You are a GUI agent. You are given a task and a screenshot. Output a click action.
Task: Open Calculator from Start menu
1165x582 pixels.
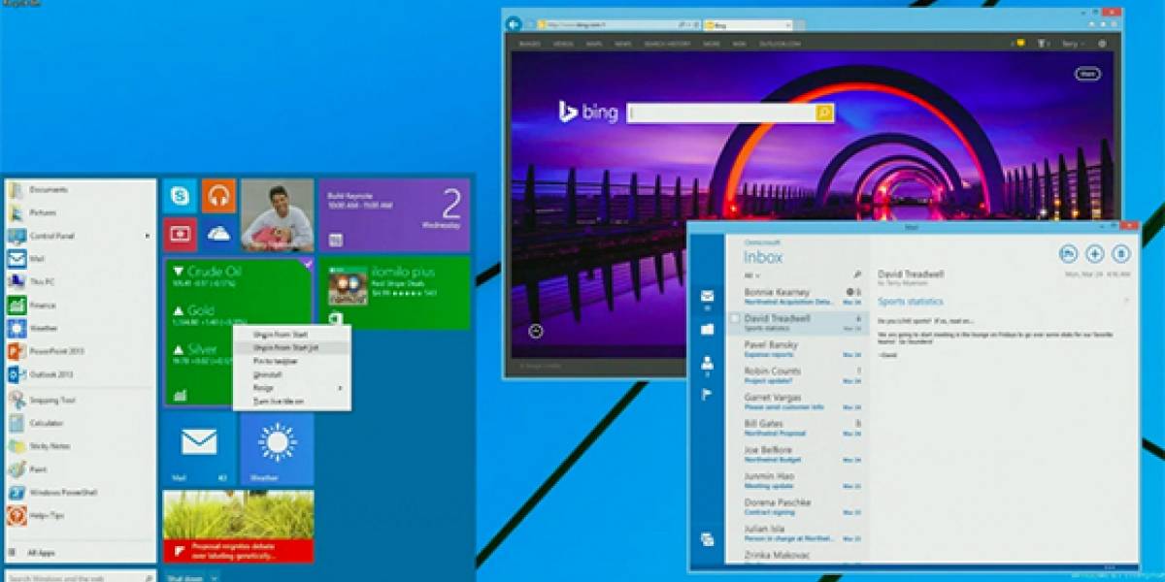coord(80,423)
